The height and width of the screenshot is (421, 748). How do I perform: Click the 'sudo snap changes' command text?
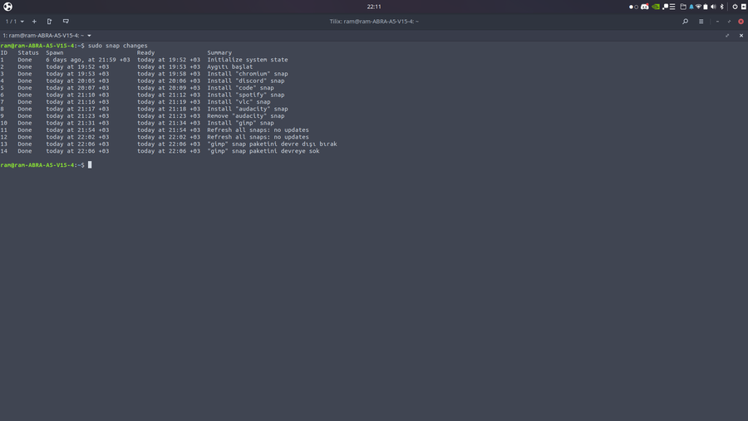[118, 46]
